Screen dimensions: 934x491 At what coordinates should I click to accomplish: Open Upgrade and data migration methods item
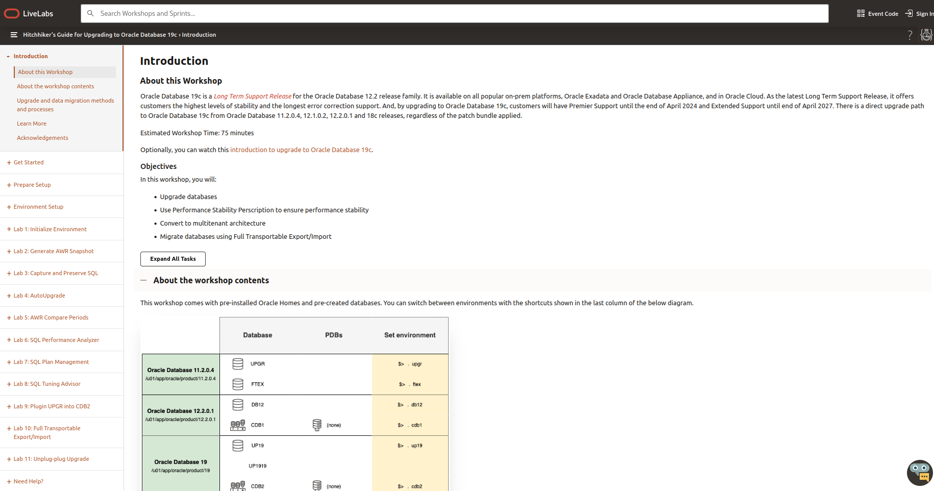pyautogui.click(x=65, y=105)
